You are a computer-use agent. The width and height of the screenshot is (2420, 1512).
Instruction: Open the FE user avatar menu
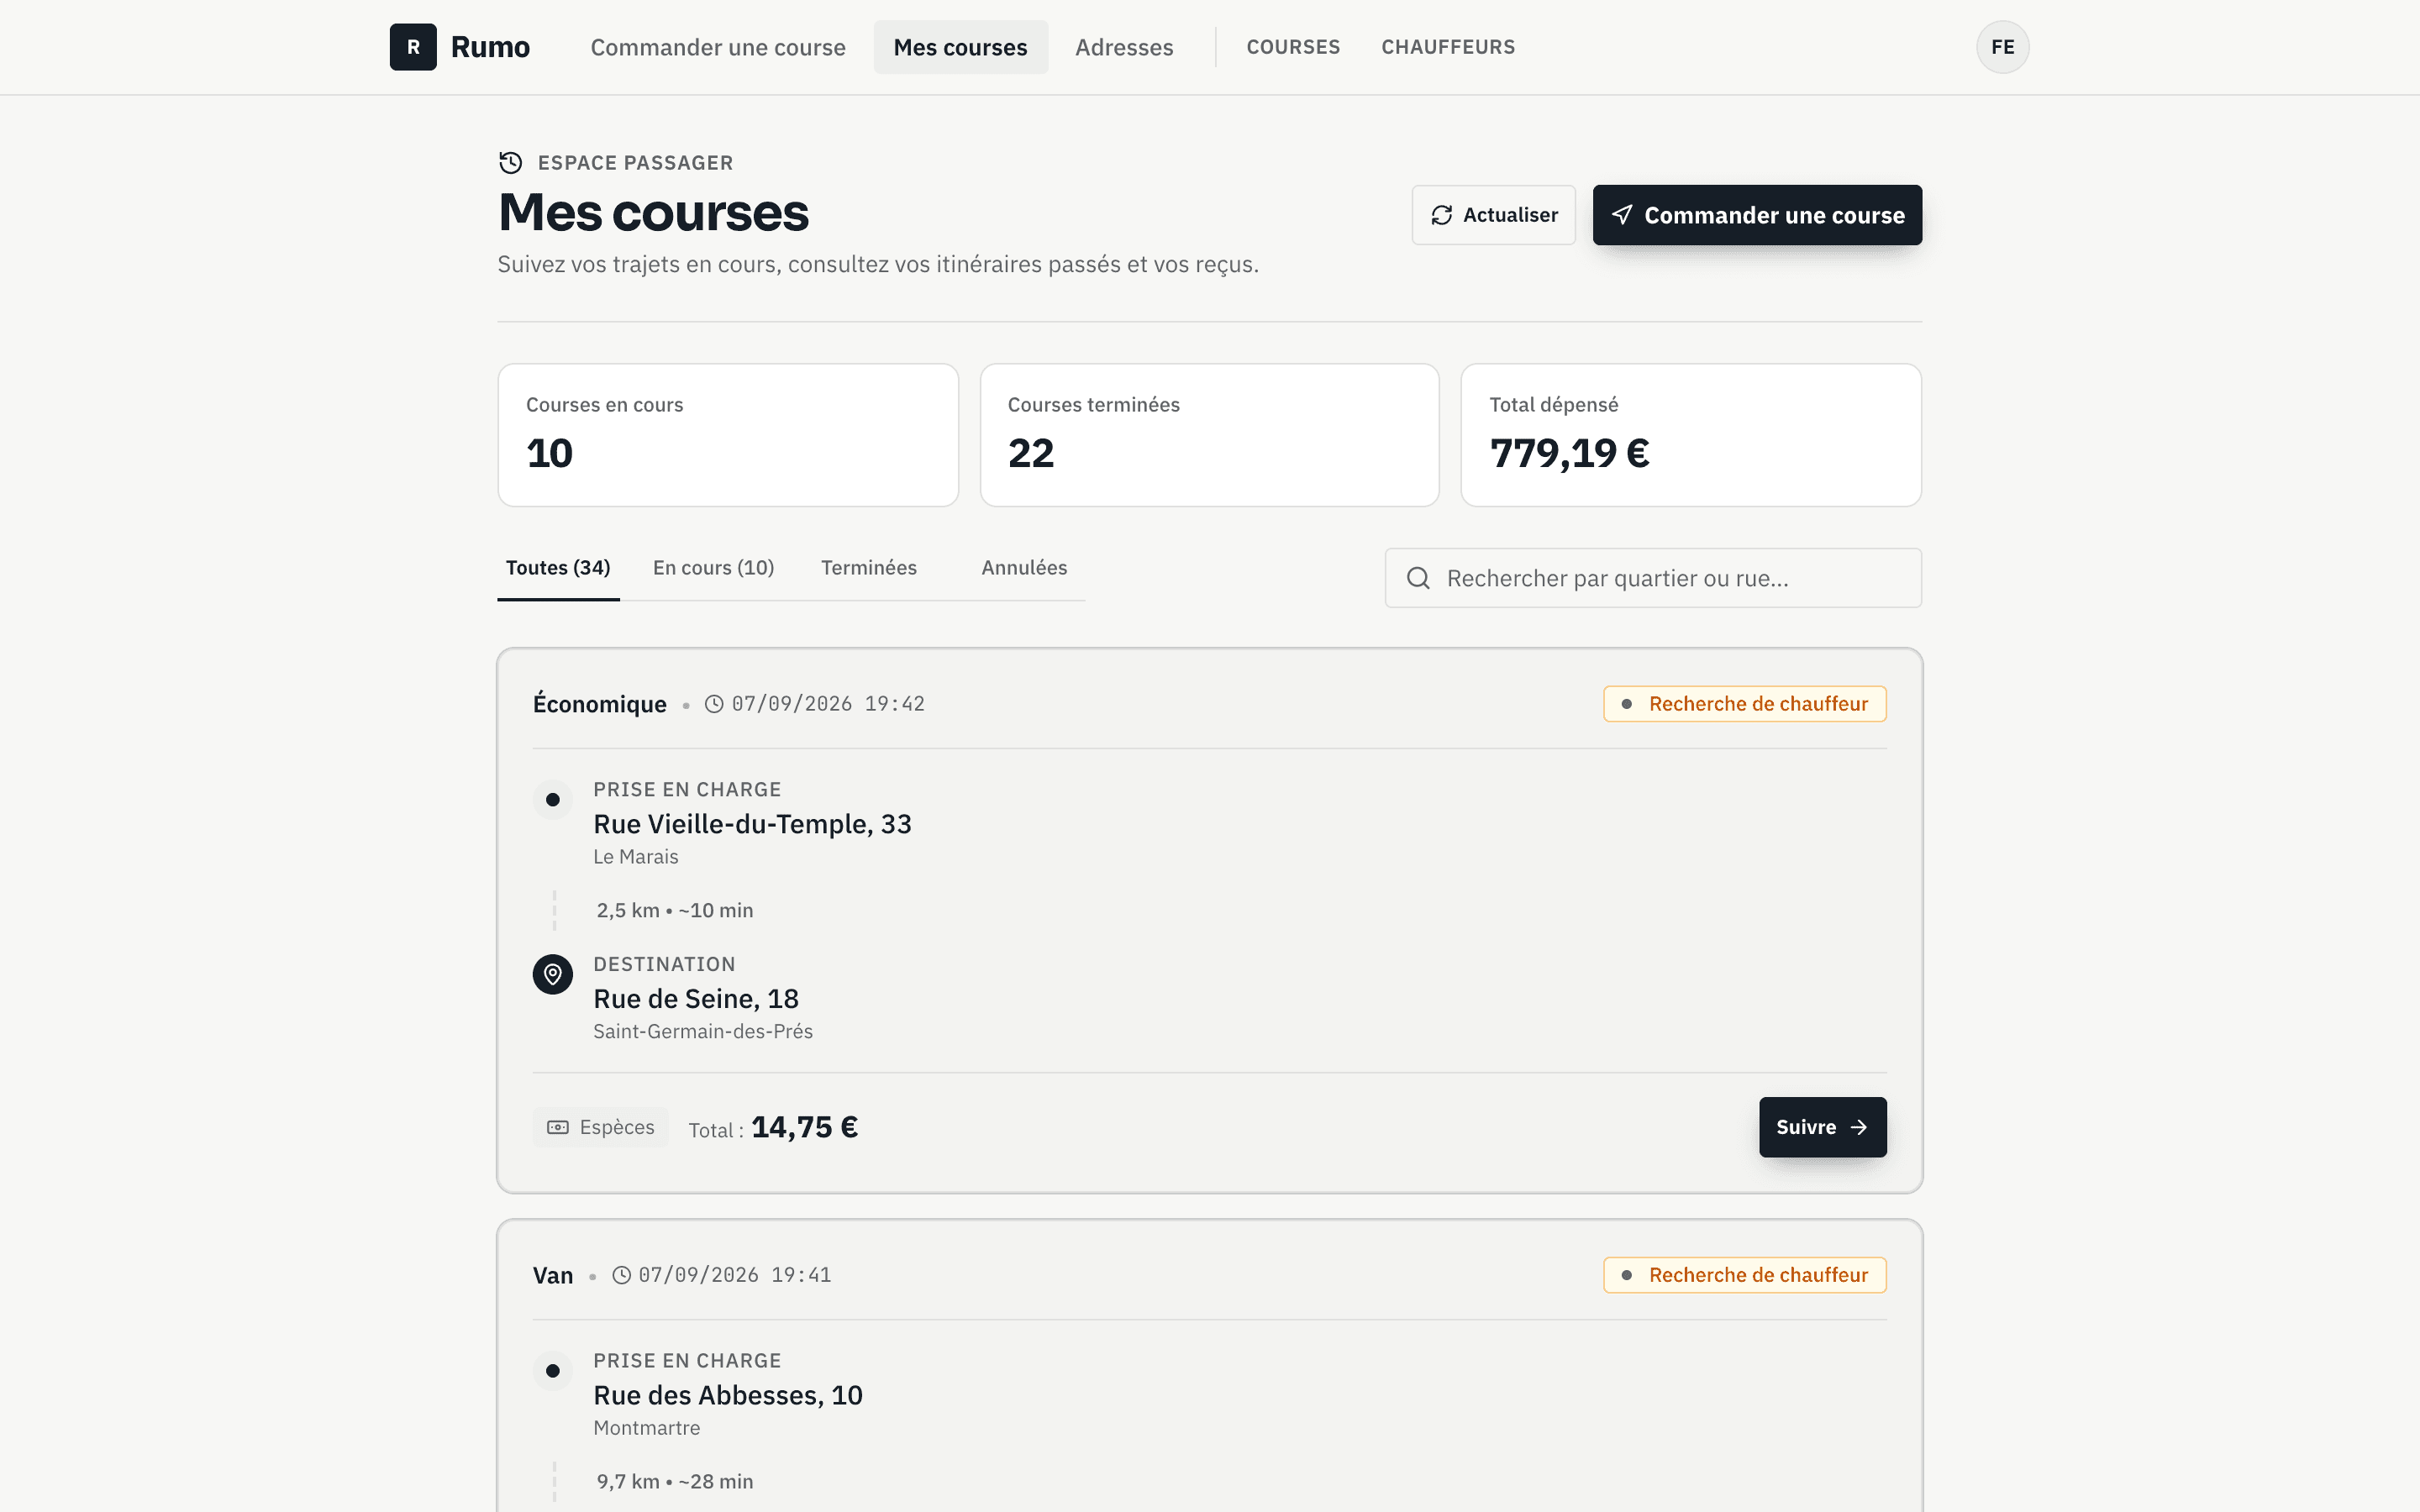2002,47
